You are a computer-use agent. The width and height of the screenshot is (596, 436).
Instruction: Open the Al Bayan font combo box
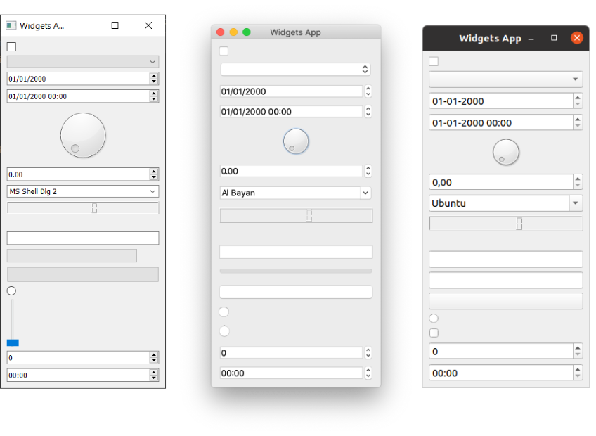tap(295, 193)
